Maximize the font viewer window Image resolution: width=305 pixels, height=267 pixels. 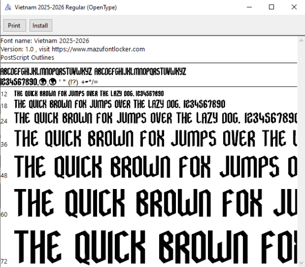[x=271, y=7]
